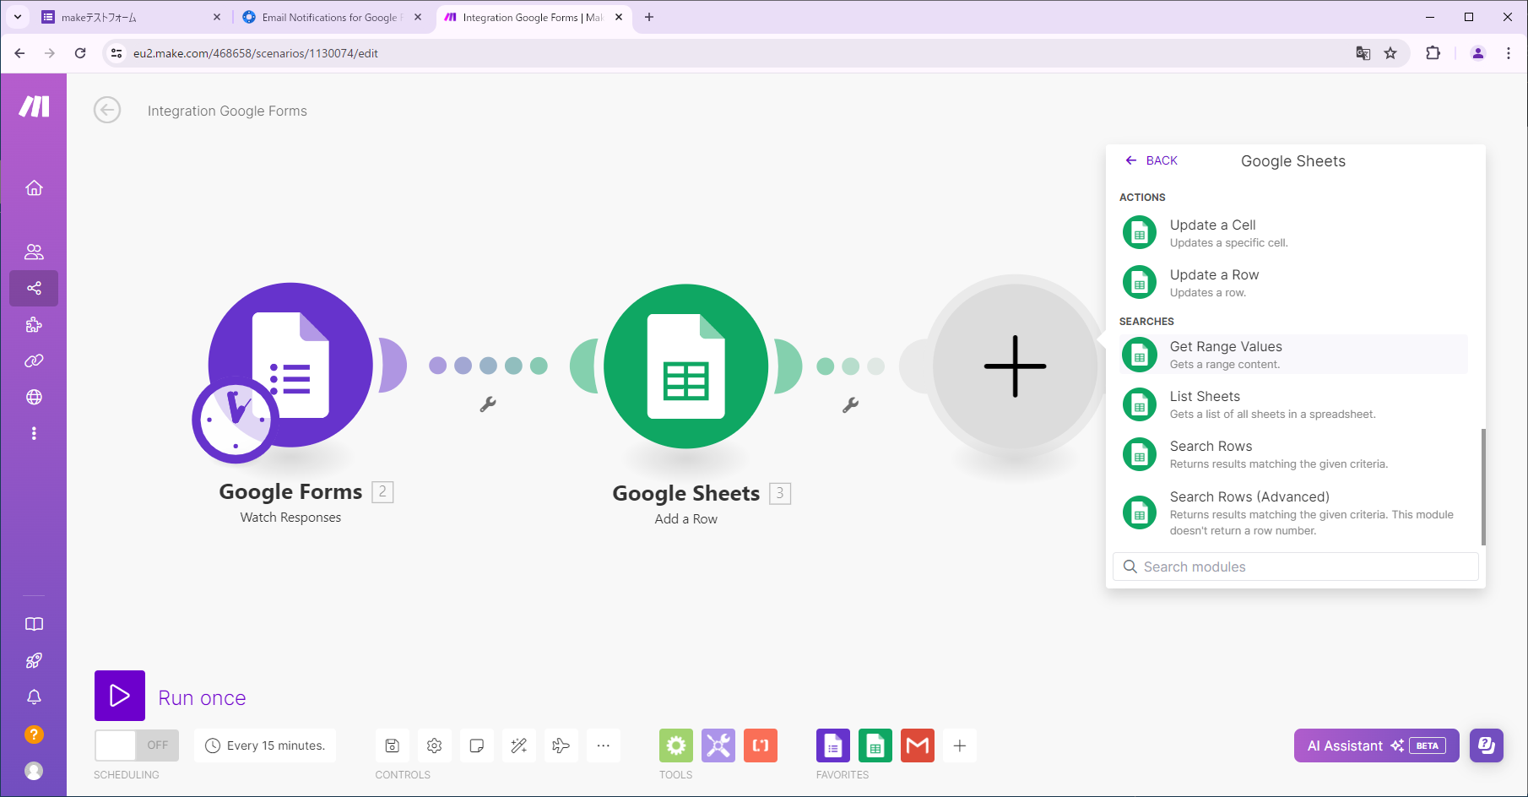This screenshot has height=797, width=1528.
Task: Focus the Search modules input field
Action: point(1296,567)
